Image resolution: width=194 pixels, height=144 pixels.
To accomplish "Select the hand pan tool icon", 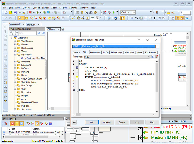I will pos(173,18).
